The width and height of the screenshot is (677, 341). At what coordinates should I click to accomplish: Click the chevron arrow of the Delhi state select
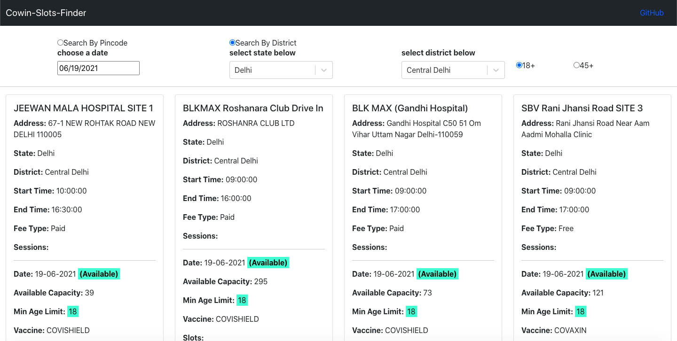pyautogui.click(x=324, y=70)
